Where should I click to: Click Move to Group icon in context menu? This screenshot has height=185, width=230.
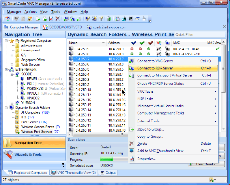pos(132,129)
